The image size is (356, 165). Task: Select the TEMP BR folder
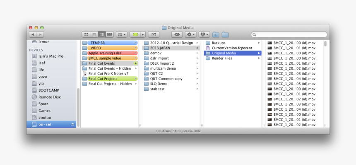(x=110, y=43)
